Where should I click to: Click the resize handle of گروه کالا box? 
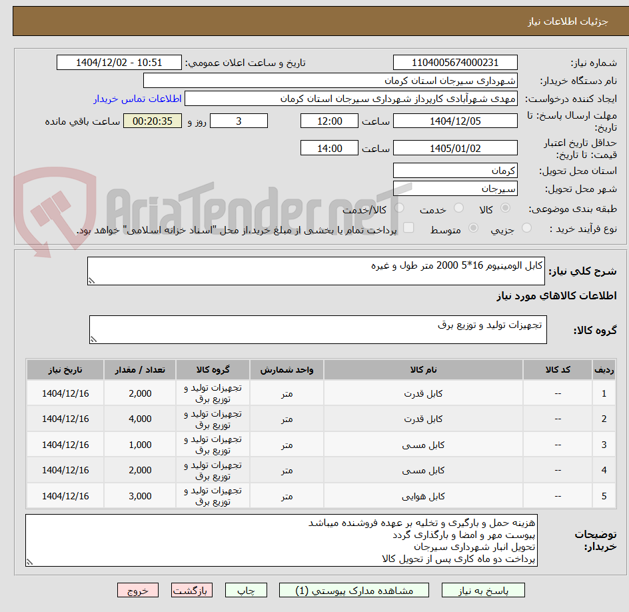tap(93, 339)
